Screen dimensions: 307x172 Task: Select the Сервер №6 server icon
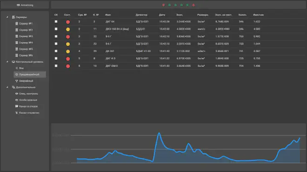tap(17, 55)
